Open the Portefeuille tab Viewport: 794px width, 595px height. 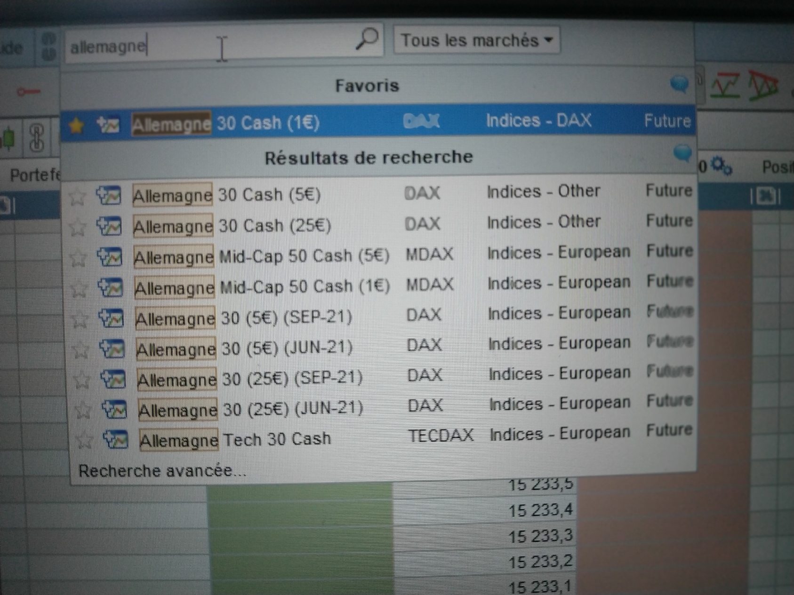(35, 175)
